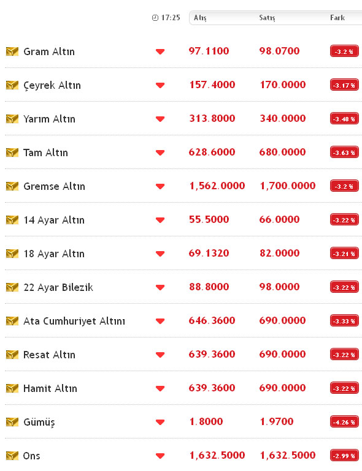Click the red down arrow on Yarım Altın row

[160, 119]
